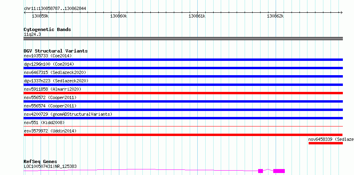Click the 130861k ruler tick label

pyautogui.click(x=197, y=16)
